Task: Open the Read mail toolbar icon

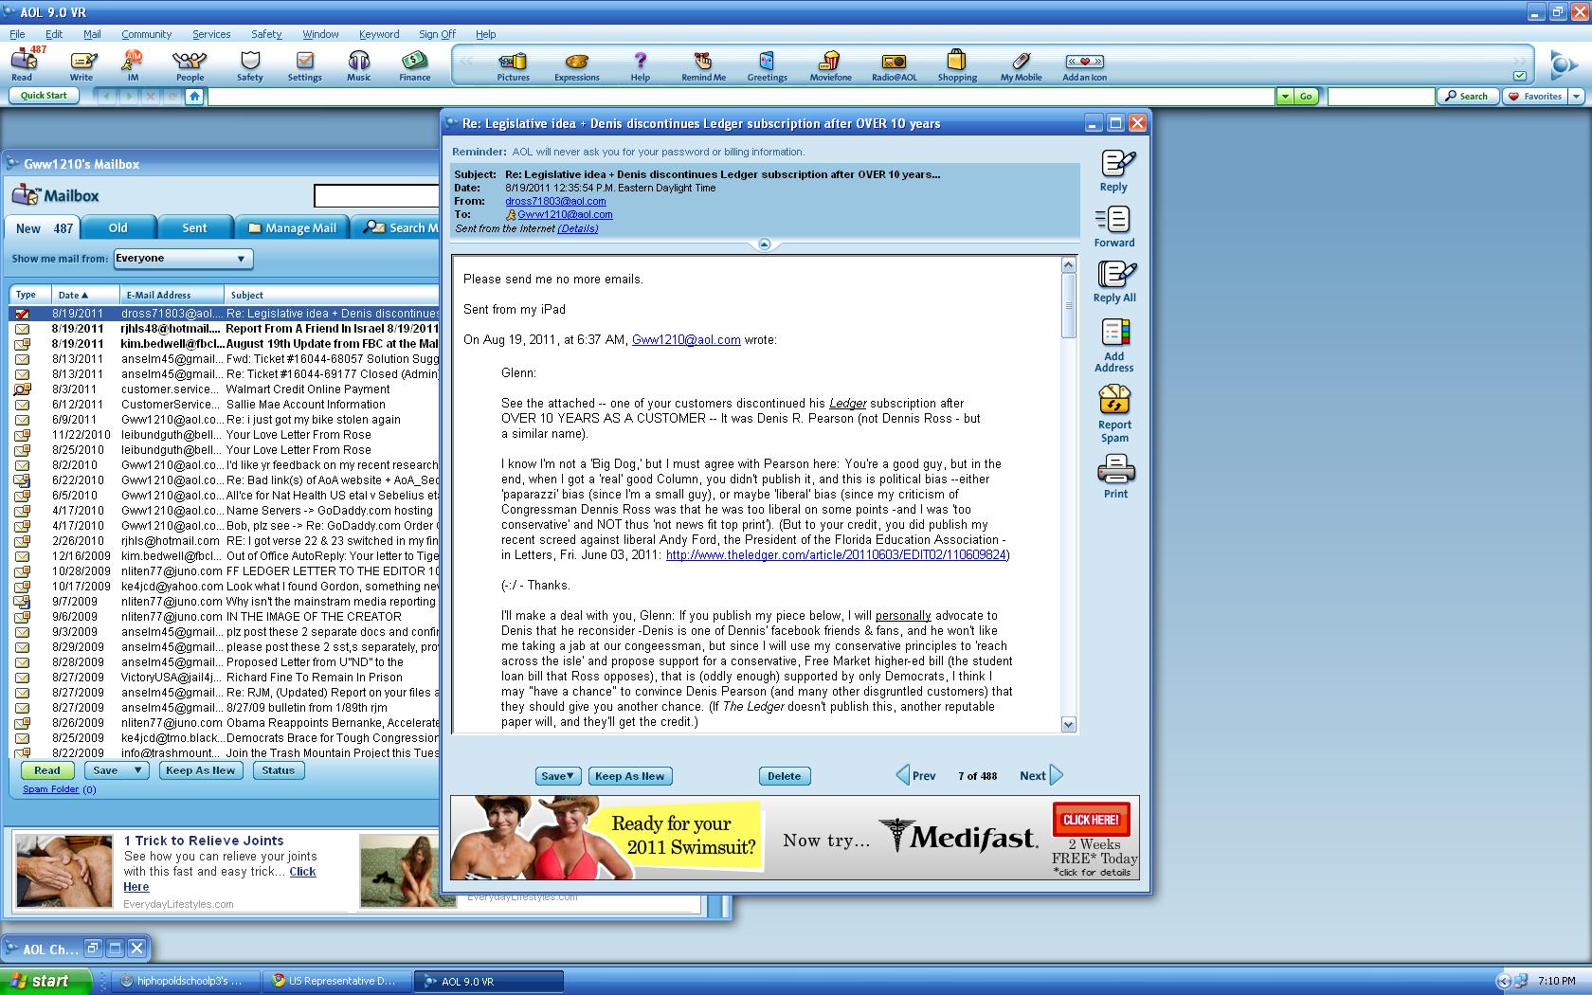Action: (23, 63)
